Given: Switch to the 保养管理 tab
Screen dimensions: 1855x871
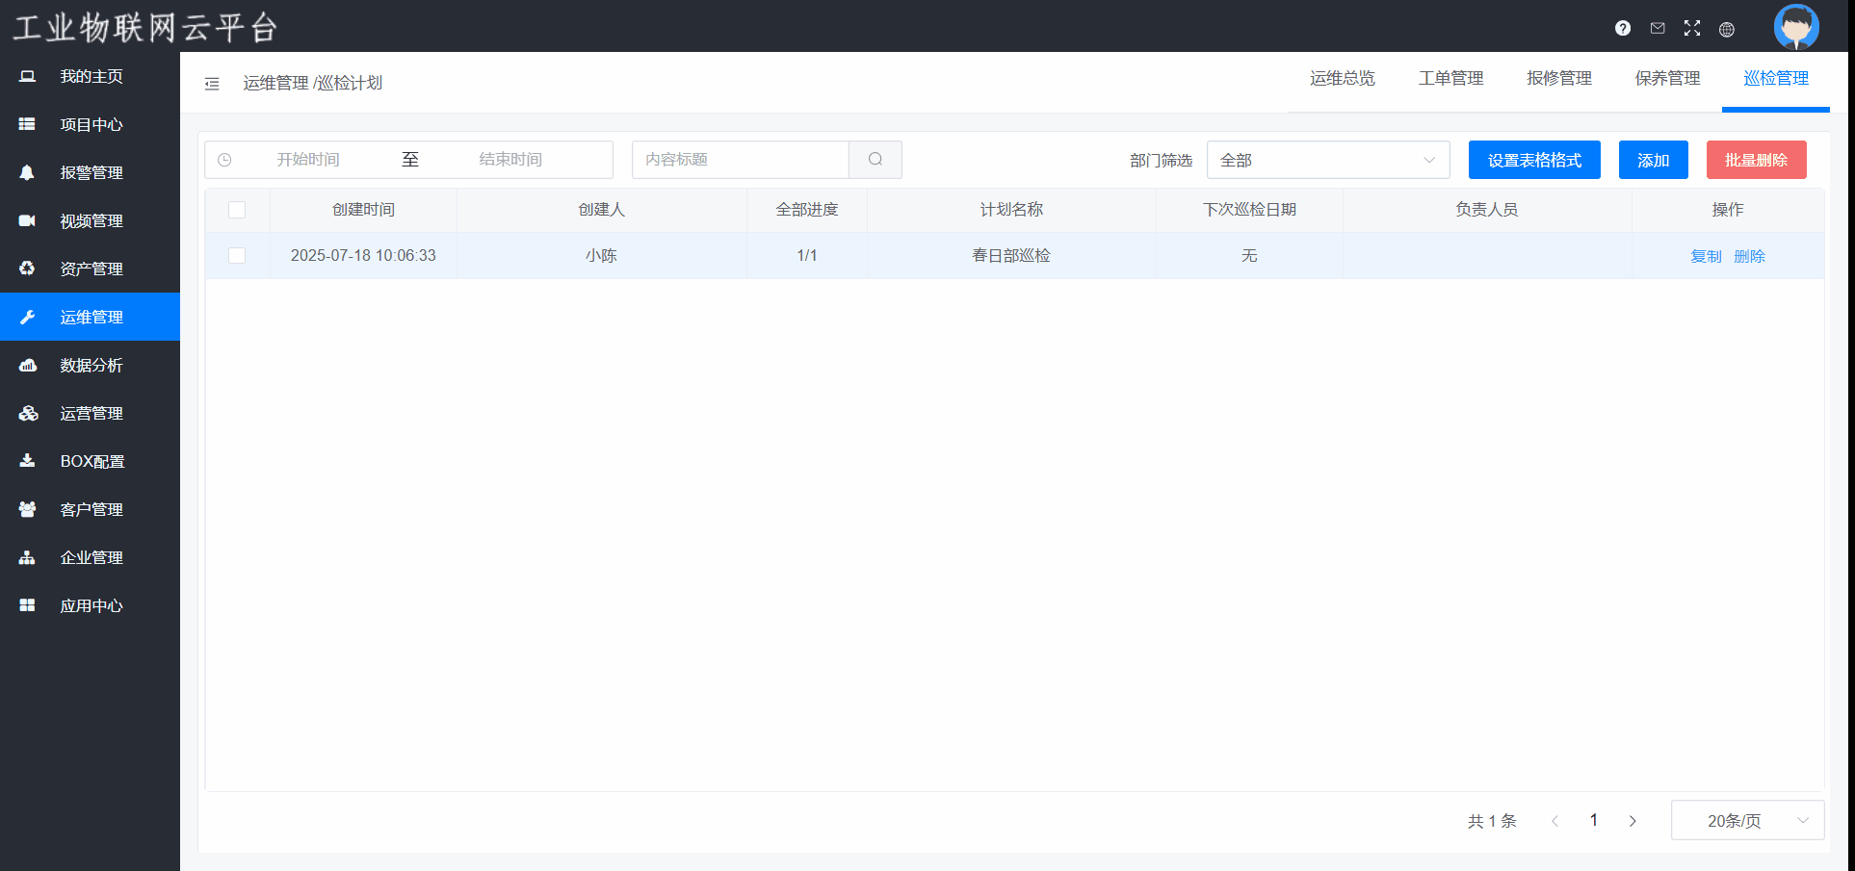Looking at the screenshot, I should pos(1667,79).
